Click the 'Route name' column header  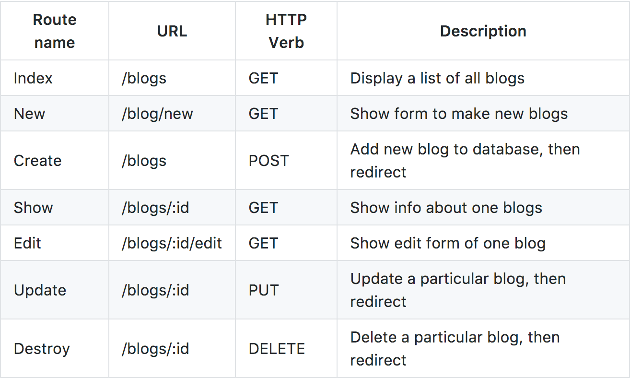tap(55, 31)
